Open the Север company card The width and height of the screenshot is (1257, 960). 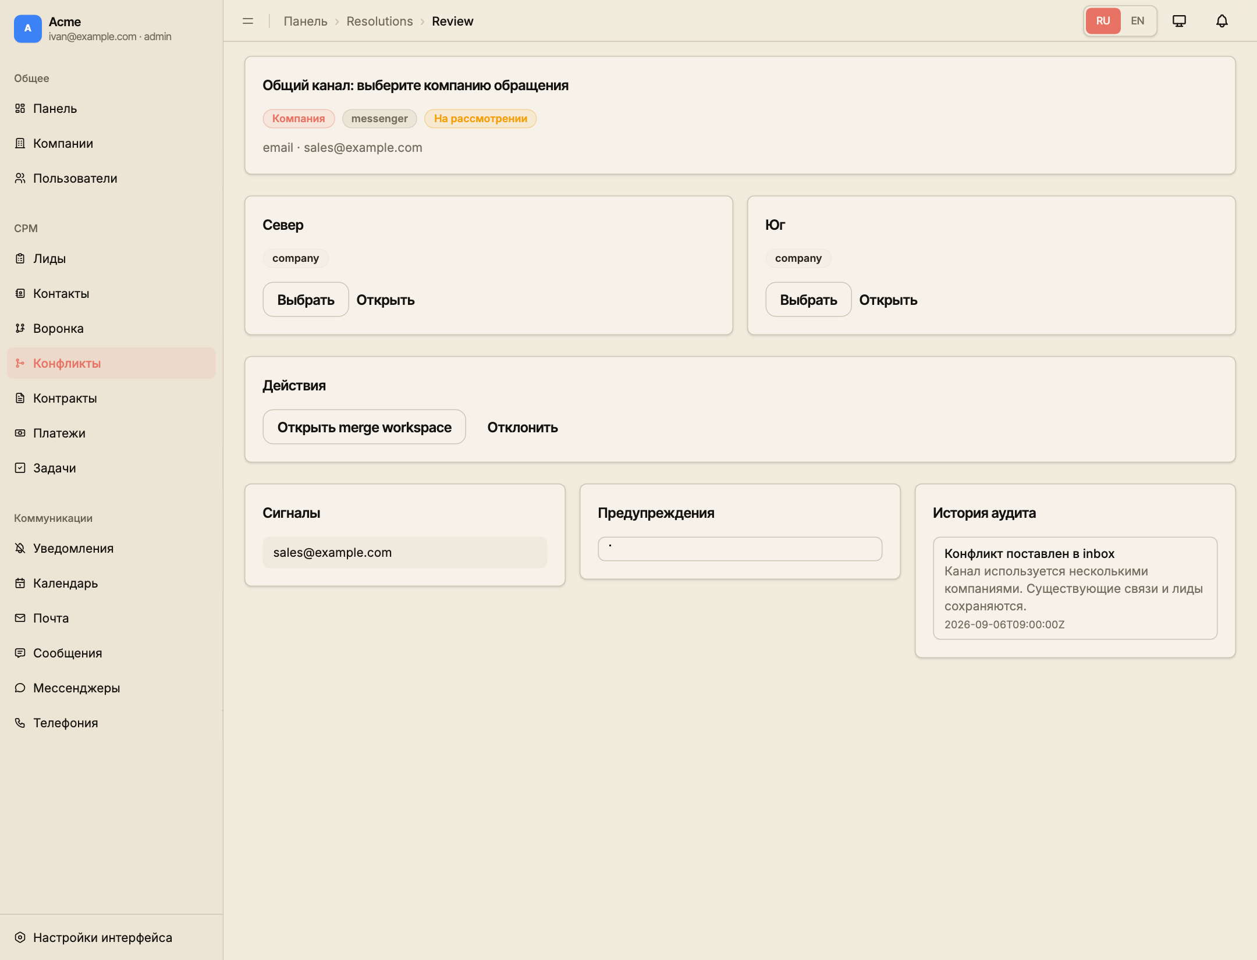pos(385,300)
